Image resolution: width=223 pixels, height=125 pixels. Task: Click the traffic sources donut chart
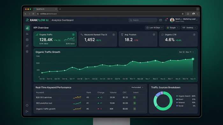(163, 101)
